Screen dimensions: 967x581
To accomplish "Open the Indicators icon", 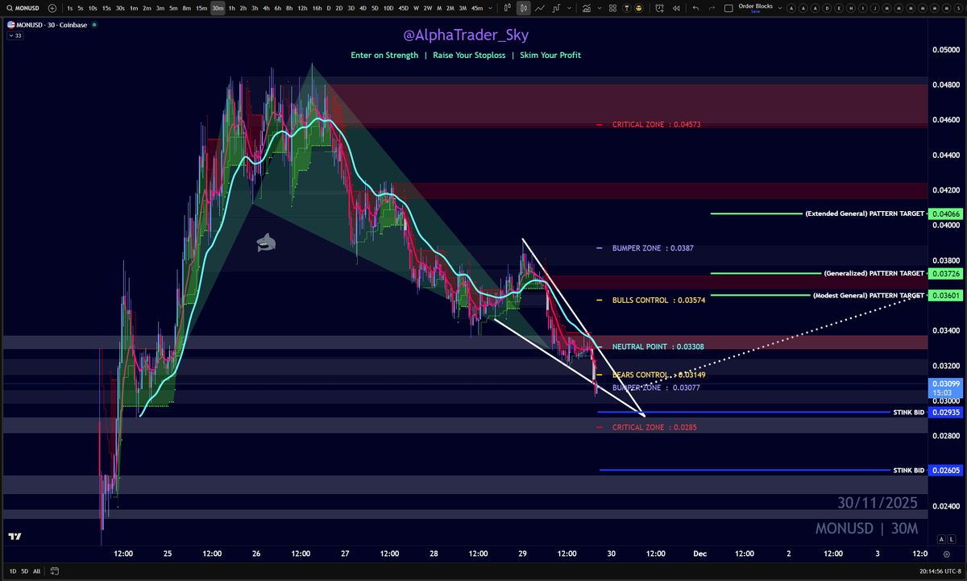I will pos(587,8).
